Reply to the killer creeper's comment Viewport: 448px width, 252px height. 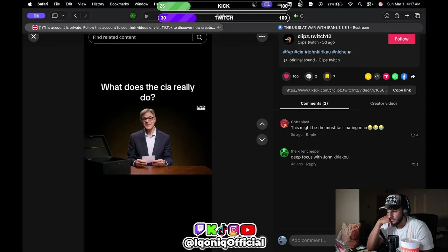click(x=311, y=164)
